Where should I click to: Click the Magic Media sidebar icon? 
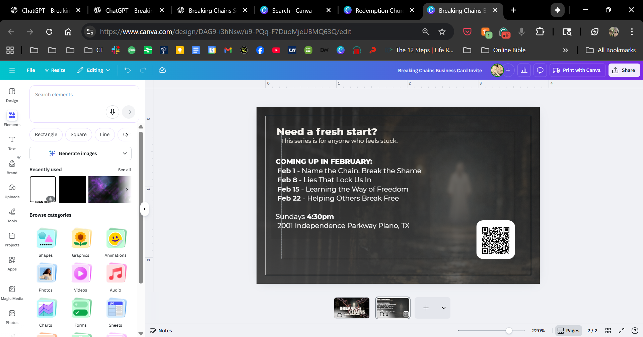(x=12, y=293)
